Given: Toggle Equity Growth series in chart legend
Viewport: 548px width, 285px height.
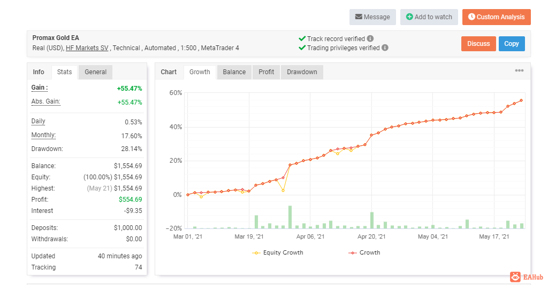Looking at the screenshot, I should (x=278, y=252).
